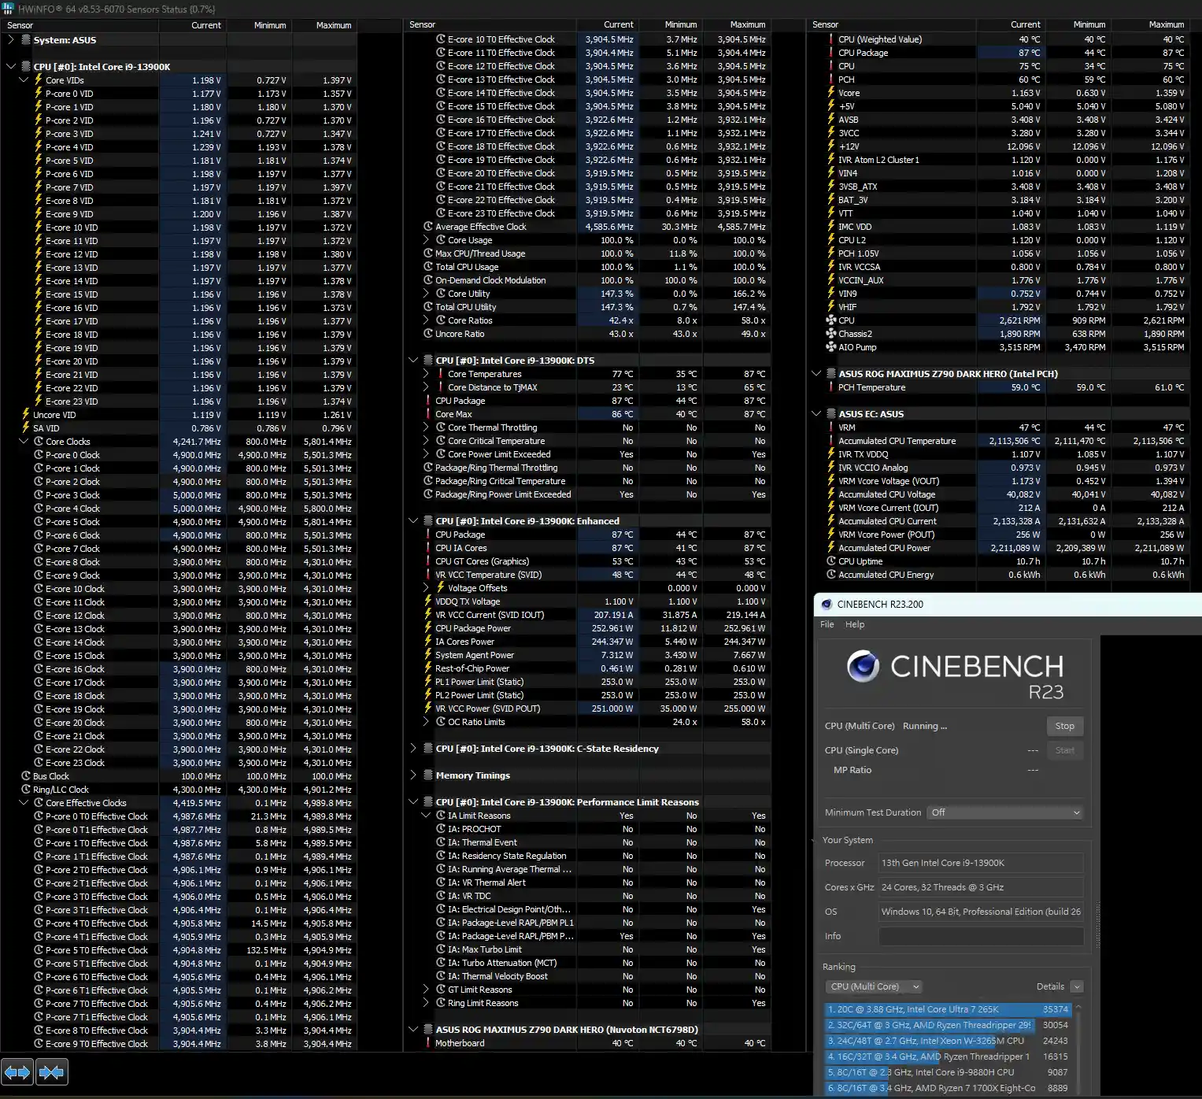Click the fan icon beside AIO Pump
This screenshot has height=1099, width=1202.
(830, 347)
